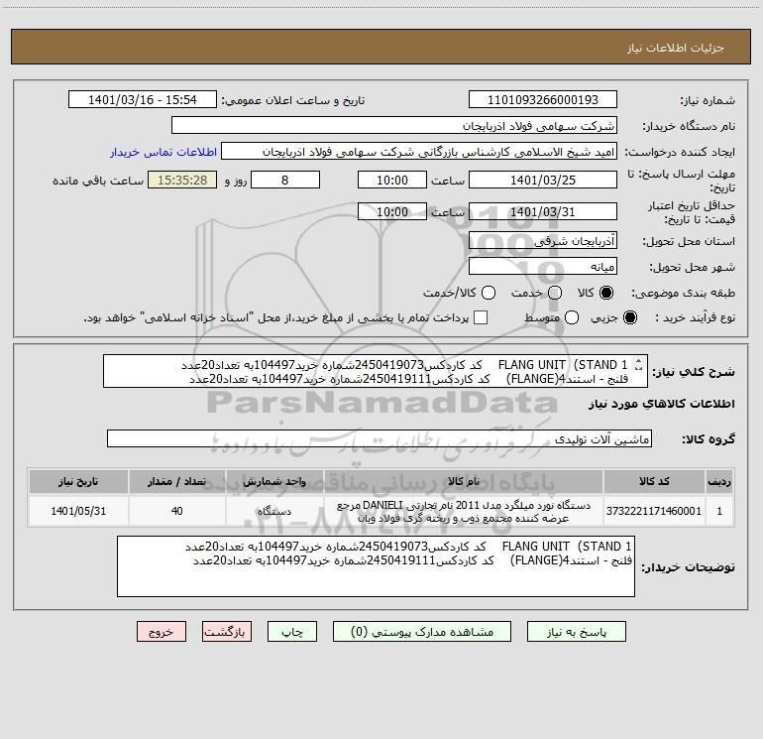Click the unit cell دستگاه

coord(274,511)
